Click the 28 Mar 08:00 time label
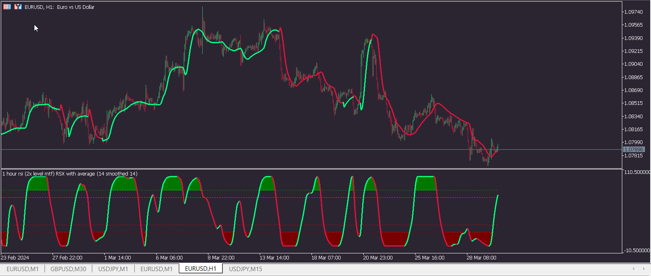This screenshot has height=276, width=651. [x=481, y=258]
